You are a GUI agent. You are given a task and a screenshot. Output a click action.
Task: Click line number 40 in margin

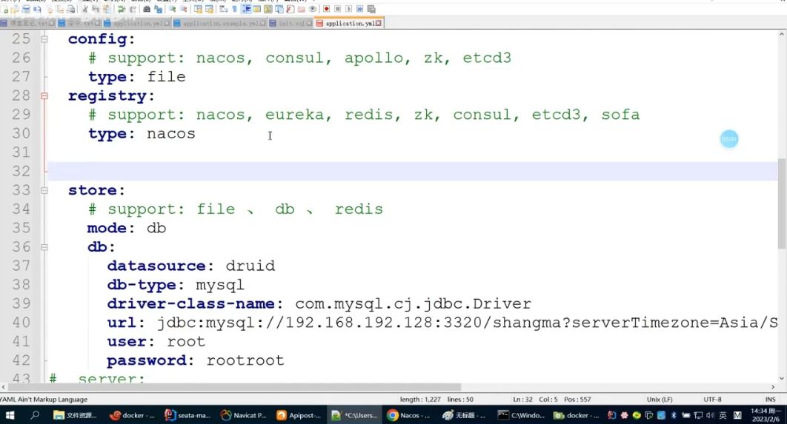point(21,323)
